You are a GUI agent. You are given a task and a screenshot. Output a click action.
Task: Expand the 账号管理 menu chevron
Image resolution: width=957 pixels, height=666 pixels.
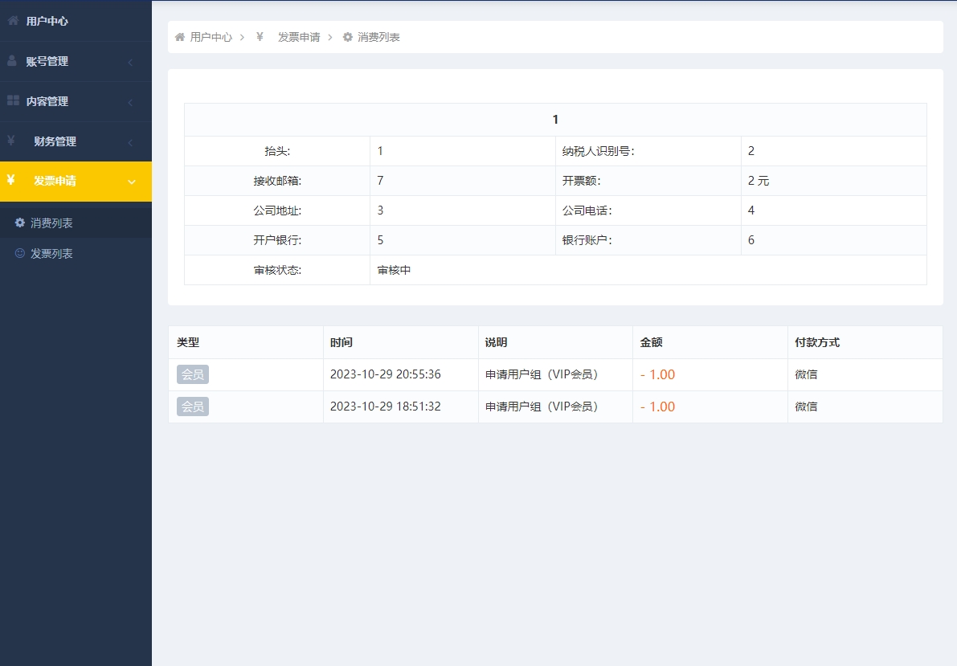[x=130, y=63]
